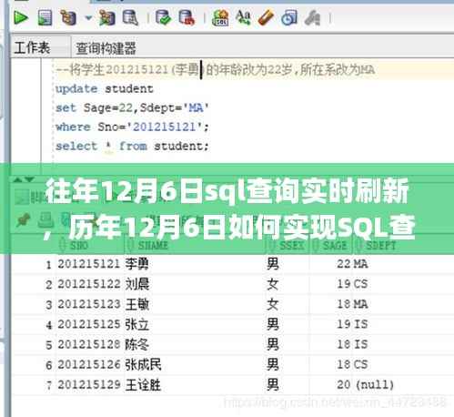Select name cell 王敏
454x417 pixels.
coord(137,304)
